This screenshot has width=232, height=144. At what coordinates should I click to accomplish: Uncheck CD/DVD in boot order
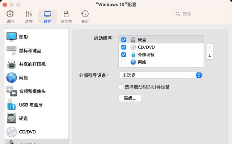[123, 47]
